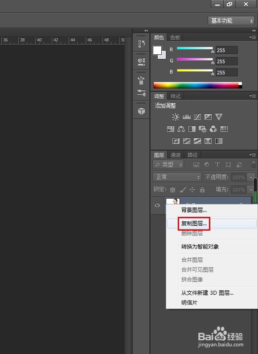Add a Curves adjustment layer
Screen dimensions: 258x354
tap(197, 117)
